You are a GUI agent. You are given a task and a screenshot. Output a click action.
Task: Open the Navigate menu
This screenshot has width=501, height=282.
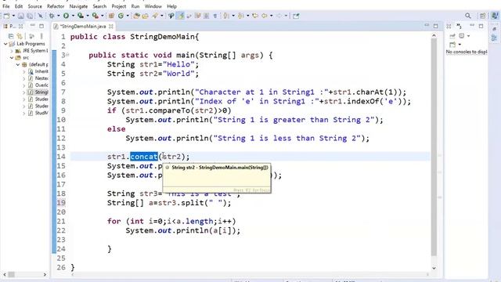pyautogui.click(x=78, y=6)
